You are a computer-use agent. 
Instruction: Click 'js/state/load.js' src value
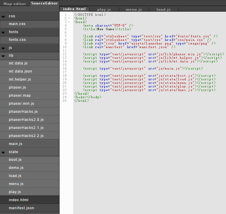click(176, 79)
